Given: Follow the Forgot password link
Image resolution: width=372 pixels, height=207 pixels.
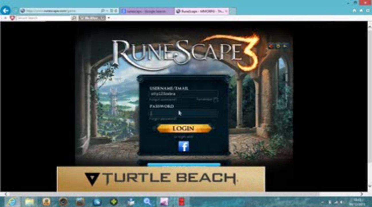Looking at the screenshot, I should pyautogui.click(x=163, y=118).
